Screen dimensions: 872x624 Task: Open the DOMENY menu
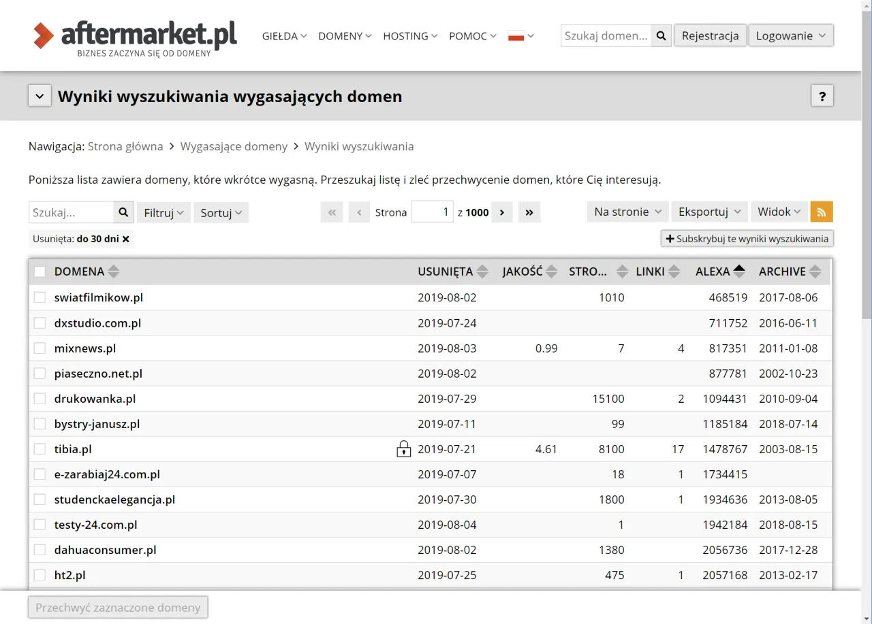(341, 36)
